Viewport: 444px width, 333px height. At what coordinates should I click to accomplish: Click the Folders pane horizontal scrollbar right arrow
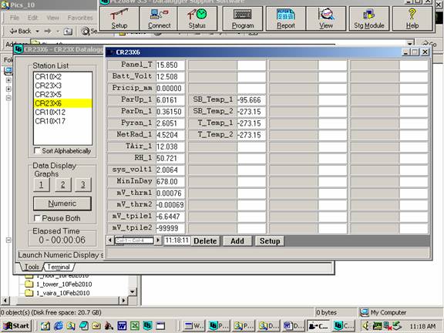pos(123,301)
